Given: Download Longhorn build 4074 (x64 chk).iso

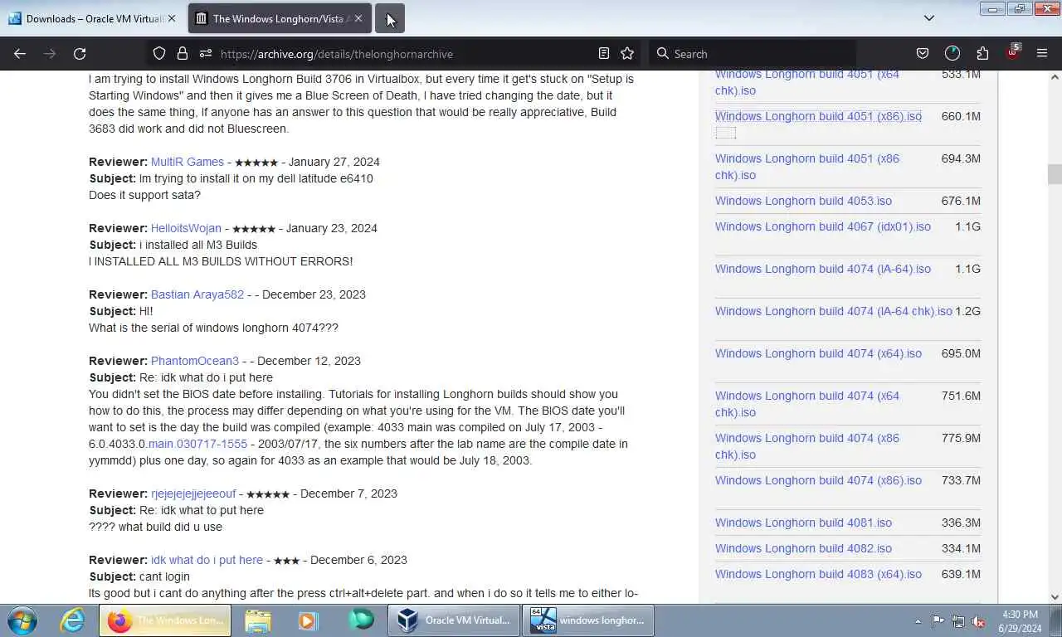Looking at the screenshot, I should click(x=807, y=404).
